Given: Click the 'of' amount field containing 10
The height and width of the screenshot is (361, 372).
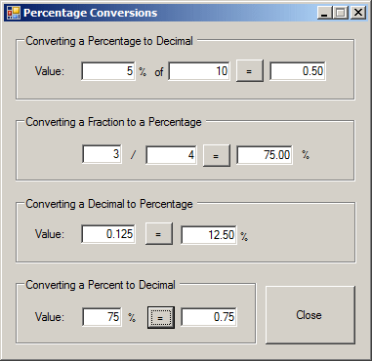Looking at the screenshot, I should 199,71.
